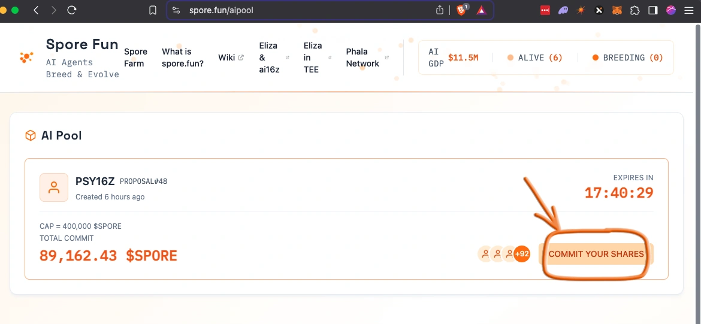Click the PROPOSAL#48 label

point(144,181)
